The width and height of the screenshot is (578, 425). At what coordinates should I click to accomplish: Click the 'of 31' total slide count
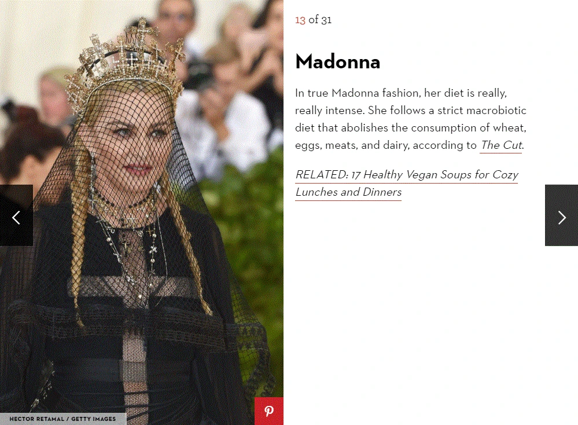320,20
